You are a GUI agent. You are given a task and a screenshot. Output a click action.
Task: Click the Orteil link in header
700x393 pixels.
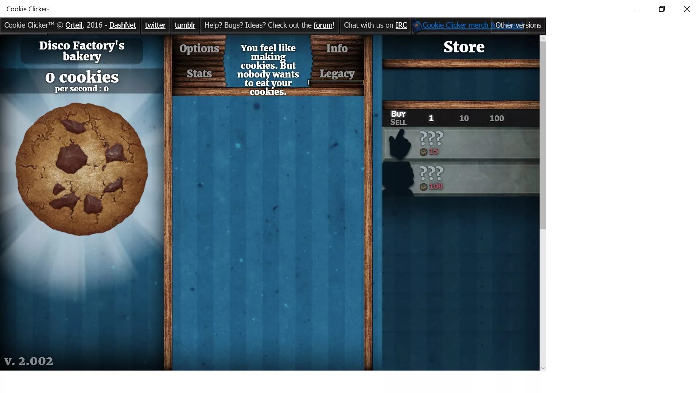[74, 25]
